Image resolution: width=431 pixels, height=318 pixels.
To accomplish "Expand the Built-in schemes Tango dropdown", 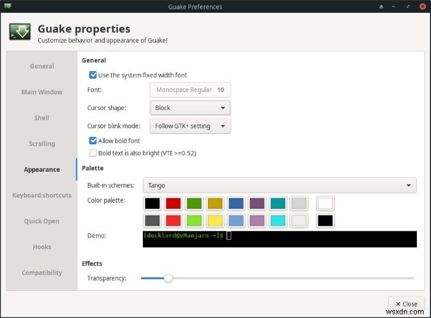I will (x=280, y=185).
